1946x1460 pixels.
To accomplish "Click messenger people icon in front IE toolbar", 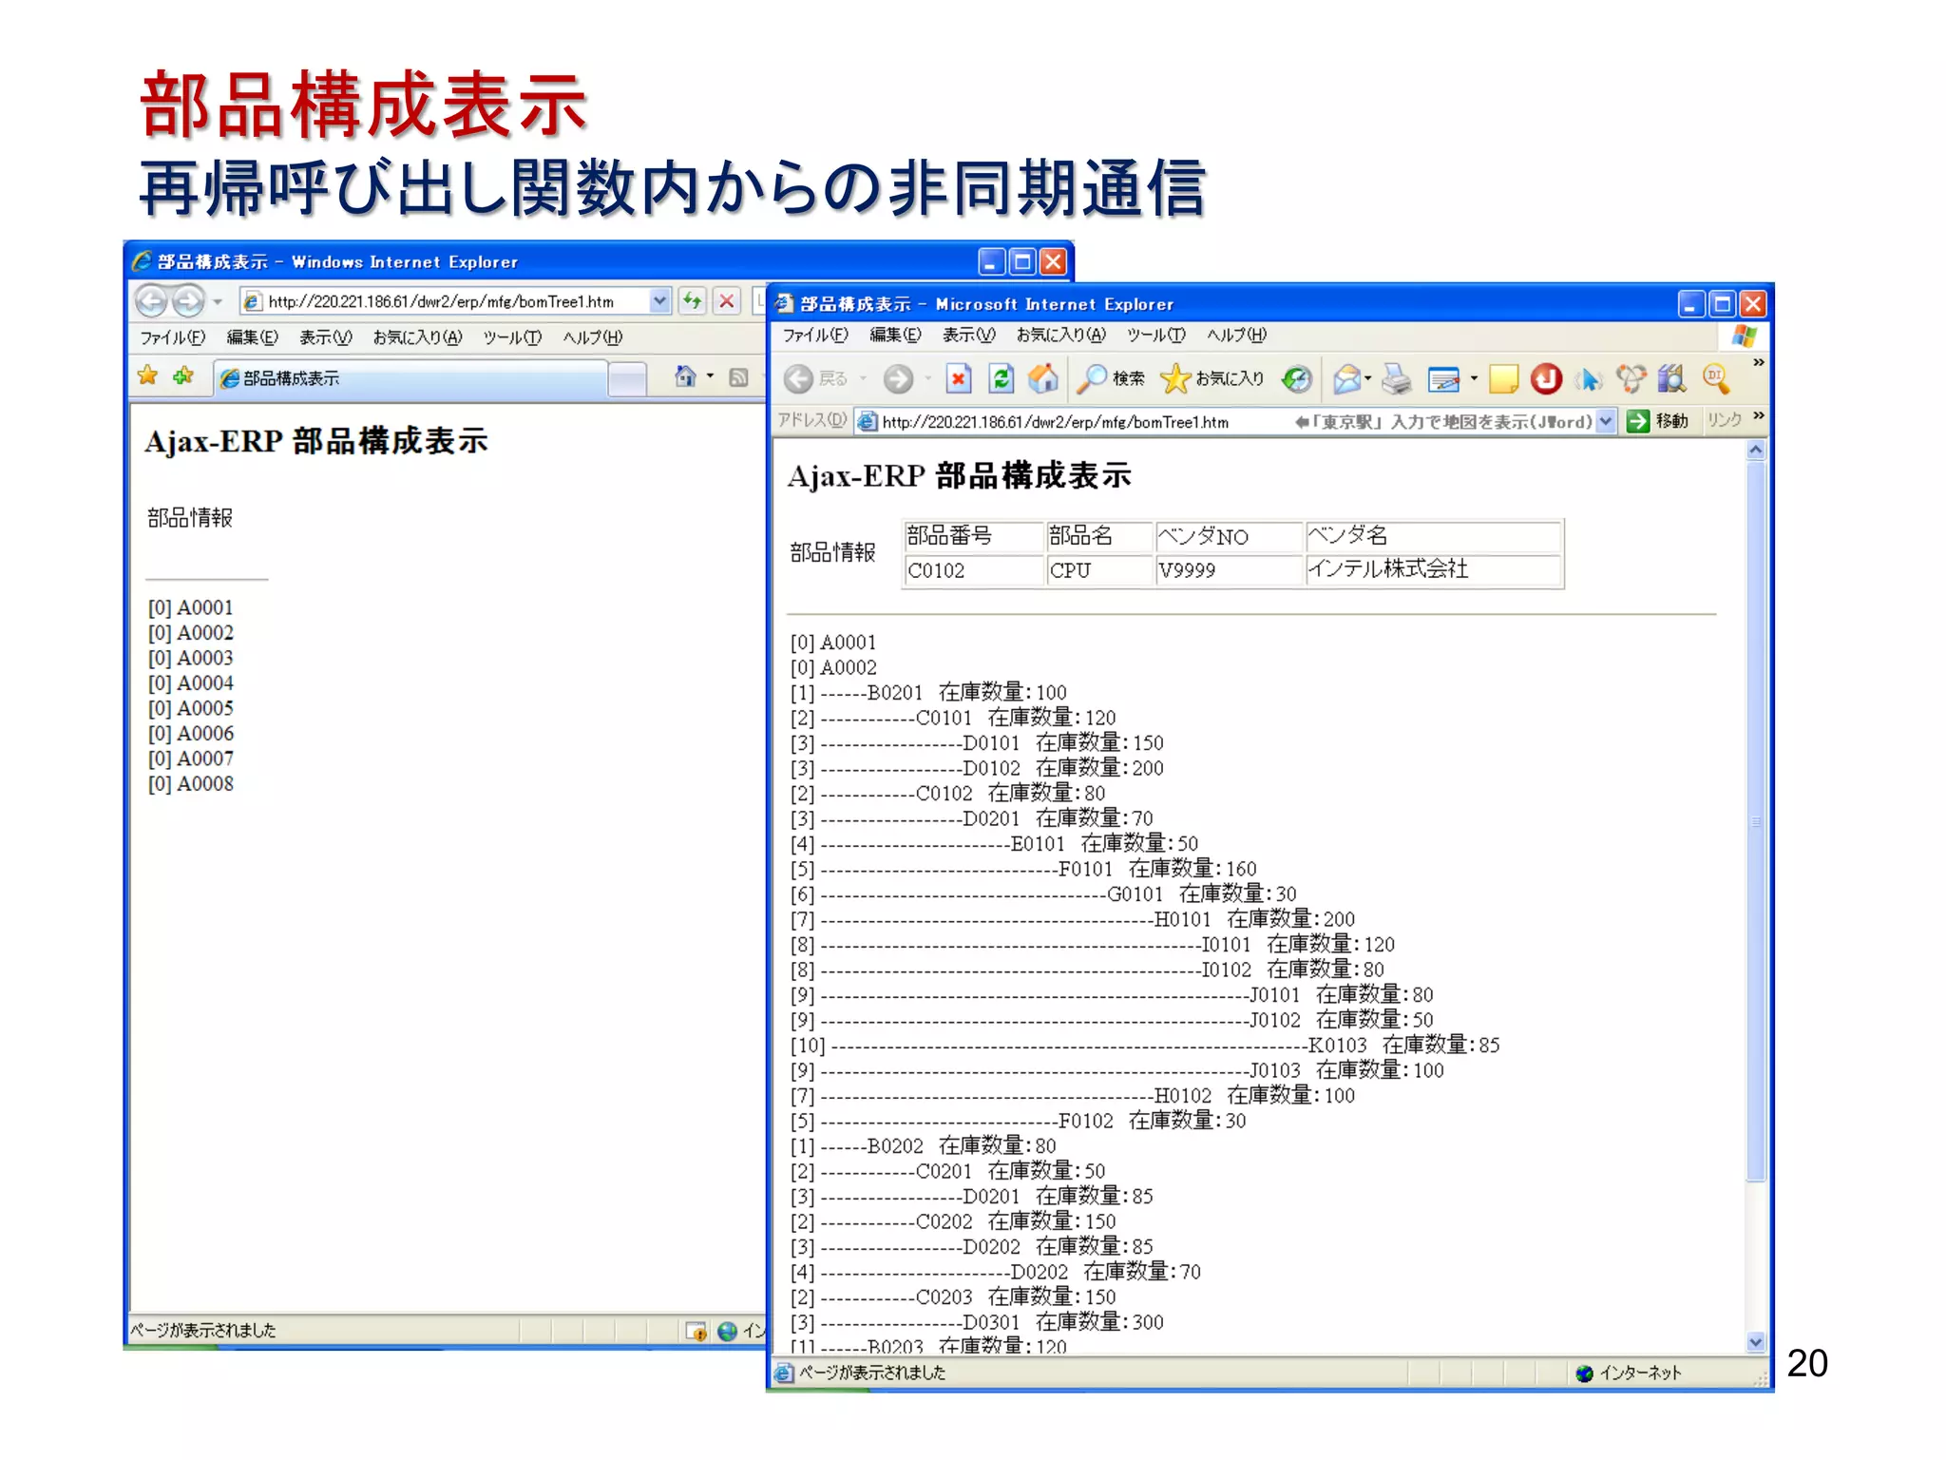I will (1631, 379).
